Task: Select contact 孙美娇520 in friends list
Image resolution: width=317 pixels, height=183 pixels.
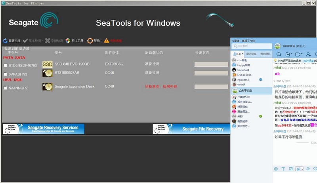Action: (x=252, y=97)
